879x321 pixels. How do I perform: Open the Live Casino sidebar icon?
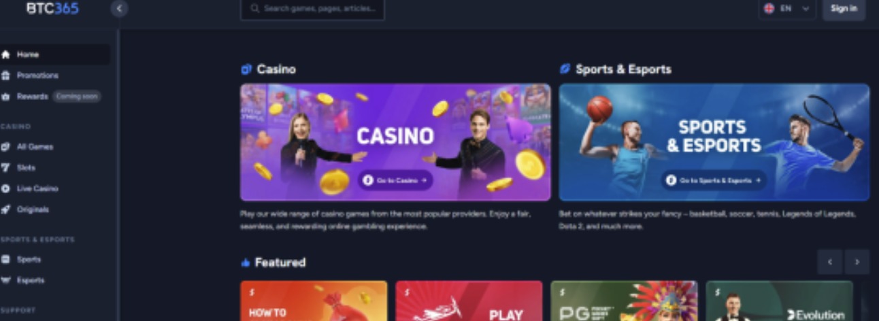click(x=6, y=188)
